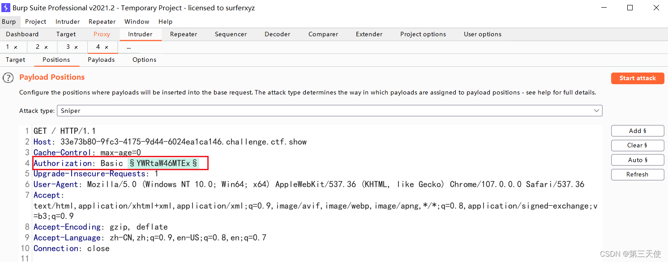The image size is (668, 262).
Task: Click the Host header line
Action: coord(170,142)
